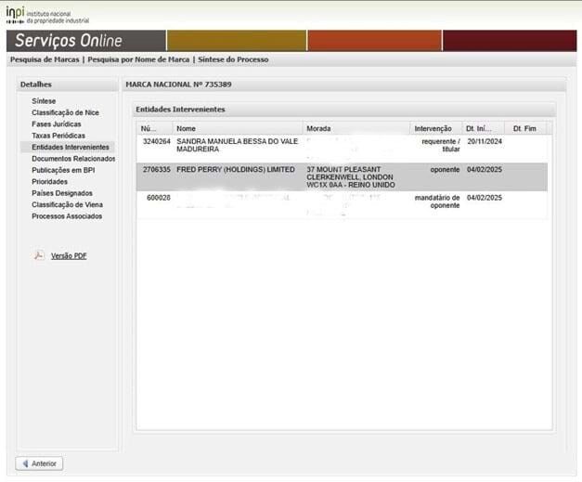Open the Versão PDF link
582x482 pixels.
[x=69, y=255]
